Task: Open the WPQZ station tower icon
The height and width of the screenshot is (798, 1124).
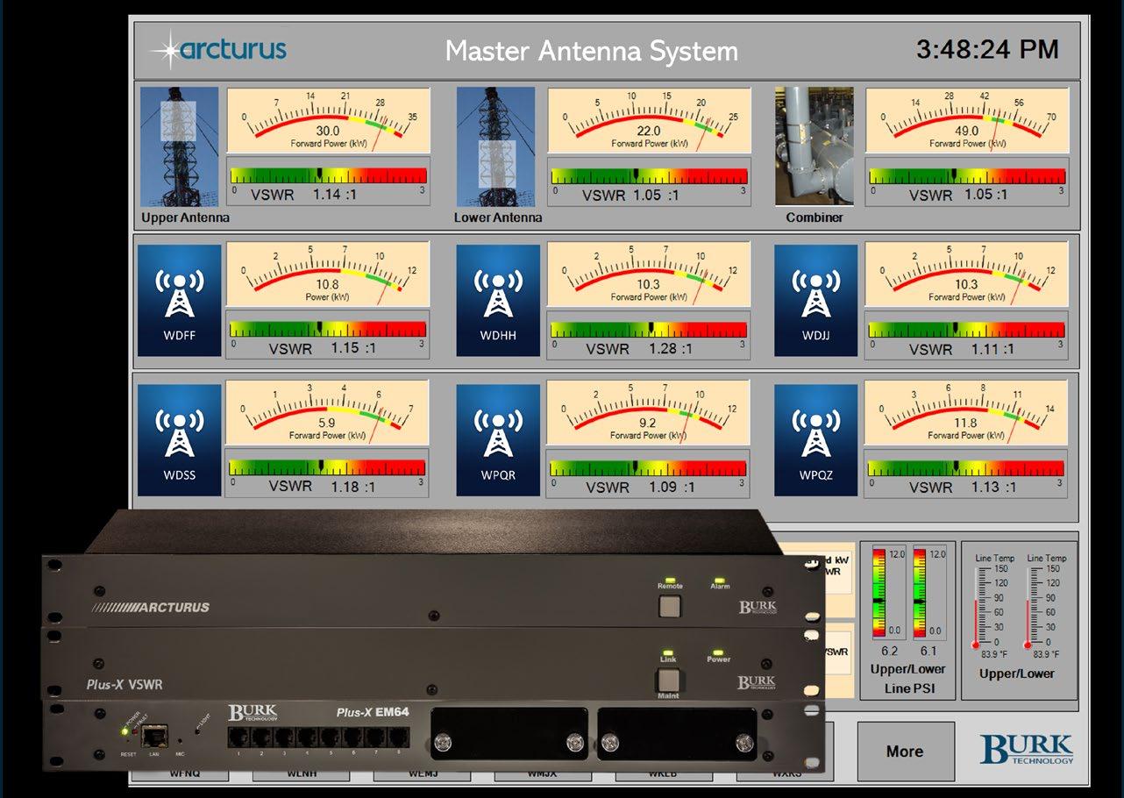Action: (x=815, y=439)
